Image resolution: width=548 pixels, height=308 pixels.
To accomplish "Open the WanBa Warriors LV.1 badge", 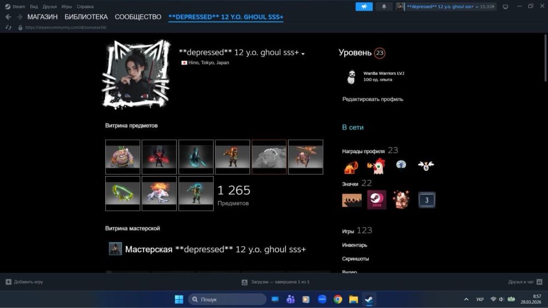I will pos(375,77).
